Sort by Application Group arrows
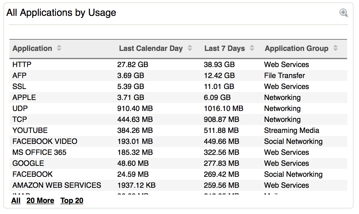The width and height of the screenshot is (359, 214). (x=336, y=48)
